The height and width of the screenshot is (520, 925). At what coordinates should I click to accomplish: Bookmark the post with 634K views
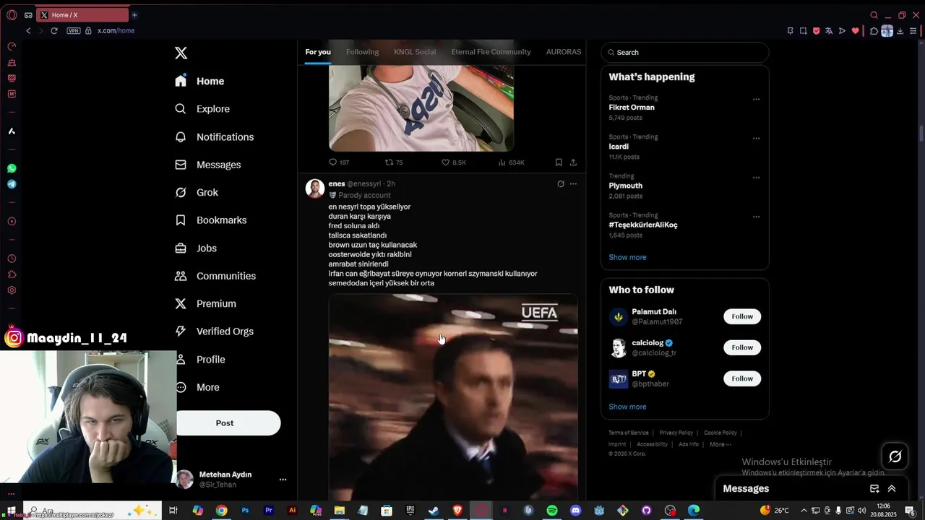[559, 162]
